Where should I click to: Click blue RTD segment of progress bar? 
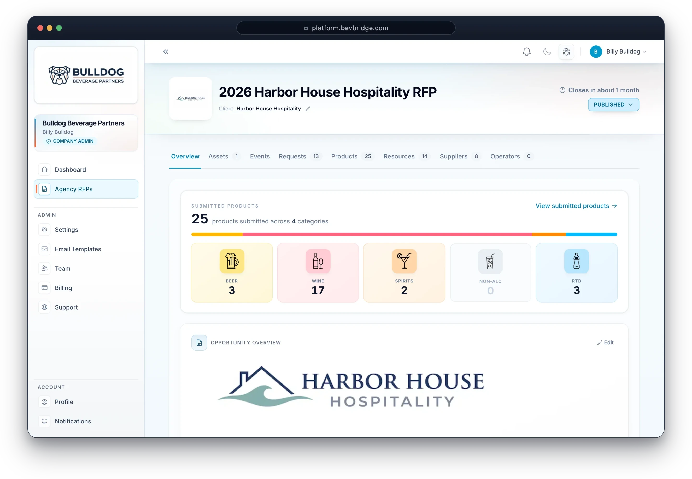(591, 234)
